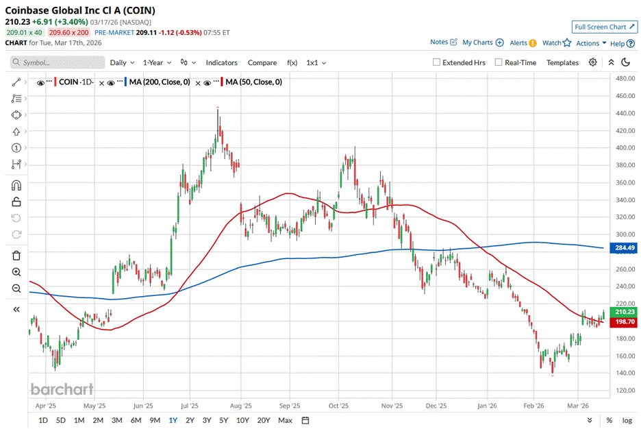The height and width of the screenshot is (429, 641).
Task: Zoom in using the magnifier plus icon
Action: 16,272
